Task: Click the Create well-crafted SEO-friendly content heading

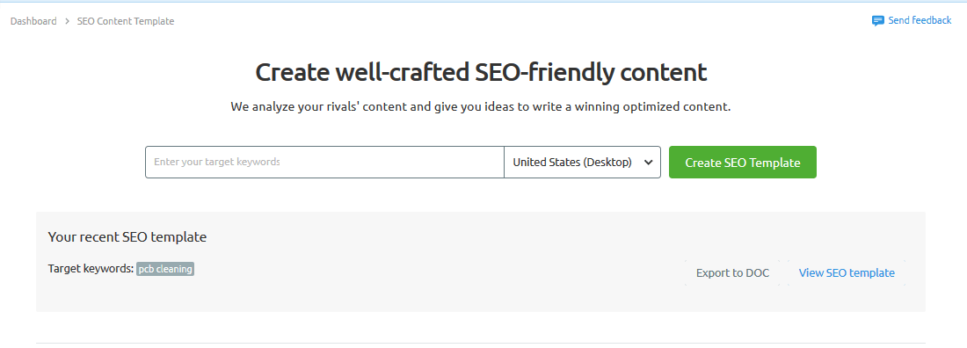Action: [481, 72]
